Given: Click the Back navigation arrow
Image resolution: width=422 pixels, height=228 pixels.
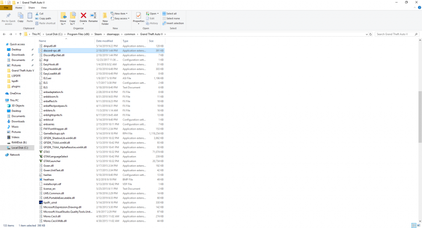Looking at the screenshot, I should click(x=4, y=34).
